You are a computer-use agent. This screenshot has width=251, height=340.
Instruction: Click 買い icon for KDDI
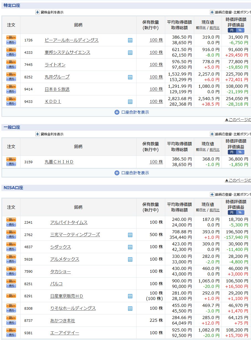coord(11,99)
